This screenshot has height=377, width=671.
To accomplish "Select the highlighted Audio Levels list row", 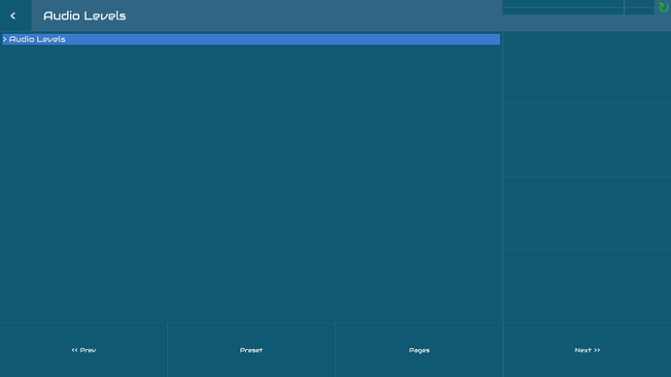I will coord(251,39).
